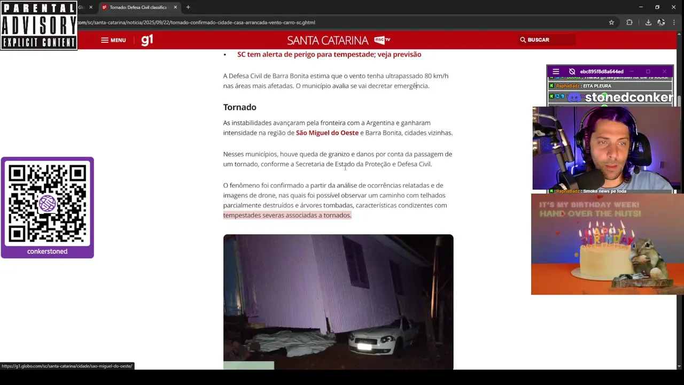Open the Santa Catarina section header

coord(328,40)
